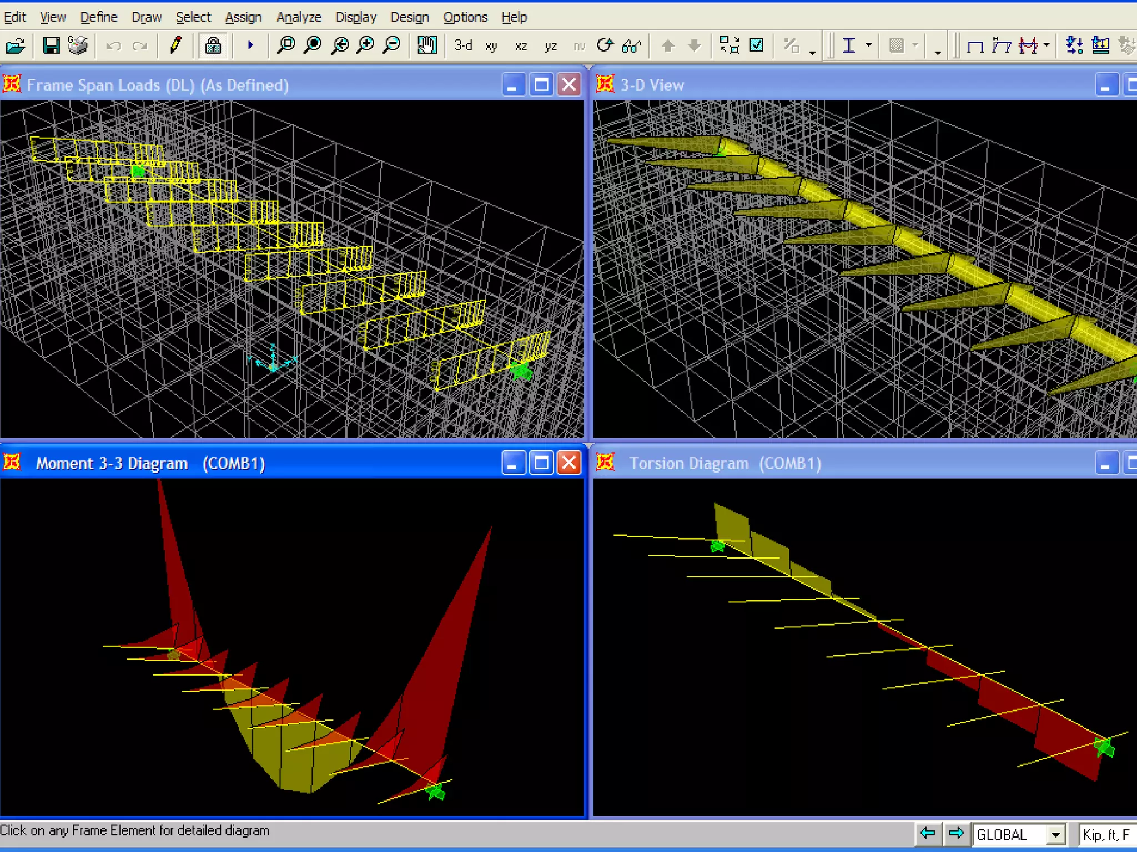Click the Show Deformed Shape icon
The width and height of the screenshot is (1137, 852).
coord(1001,45)
